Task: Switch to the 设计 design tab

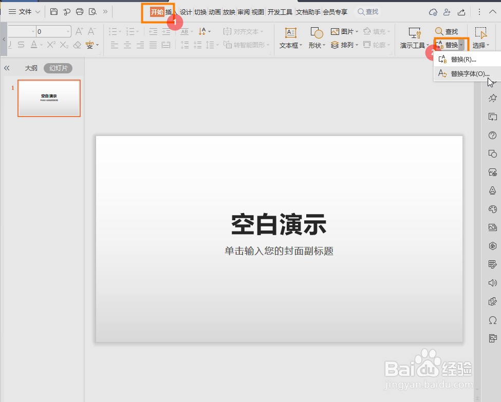Action: click(x=185, y=12)
